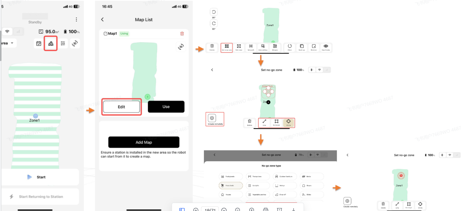Toggle 3D preview of Map1
The height and width of the screenshot is (211, 467).
[181, 46]
